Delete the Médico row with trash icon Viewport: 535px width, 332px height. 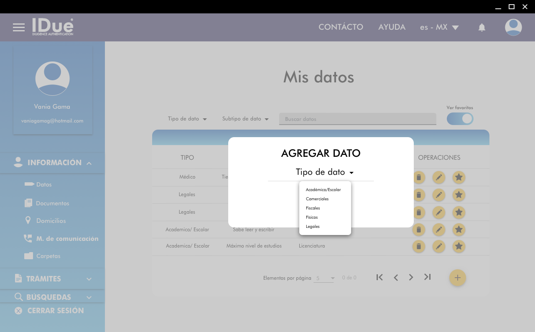(x=419, y=177)
